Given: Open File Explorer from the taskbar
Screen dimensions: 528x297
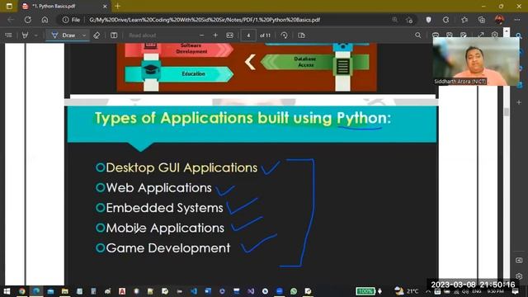Looking at the screenshot, I should (64, 291).
